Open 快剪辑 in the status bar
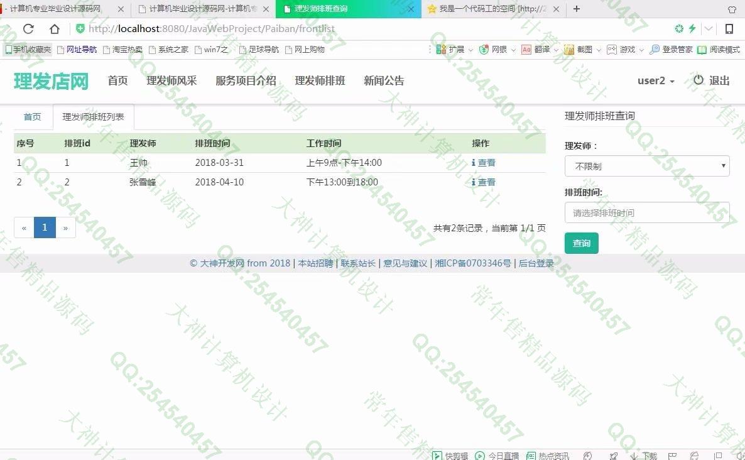Image resolution: width=745 pixels, height=460 pixels. (x=450, y=456)
